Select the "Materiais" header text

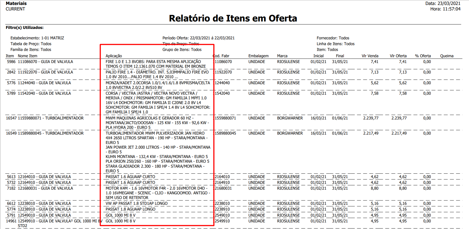coord(16,3)
